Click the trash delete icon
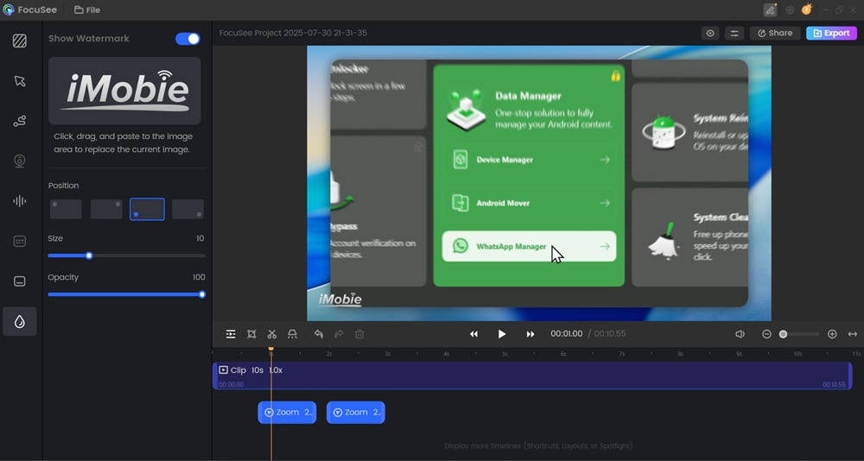The image size is (864, 461). pos(359,334)
